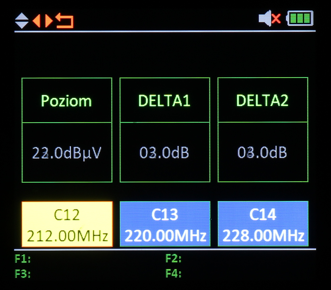Select yellow channel C12 212.00MHz
This screenshot has height=290, width=331.
67,224
